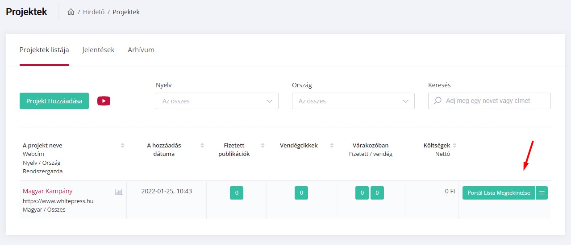Image resolution: width=571 pixels, height=245 pixels.
Task: Click Projektek in the breadcrumb
Action: [x=126, y=12]
